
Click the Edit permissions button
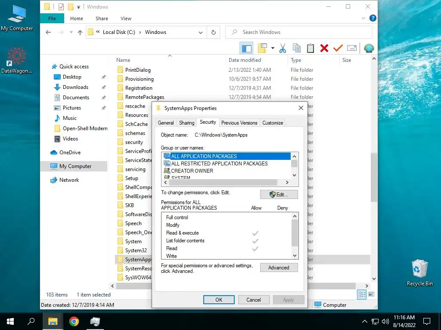pyautogui.click(x=279, y=195)
